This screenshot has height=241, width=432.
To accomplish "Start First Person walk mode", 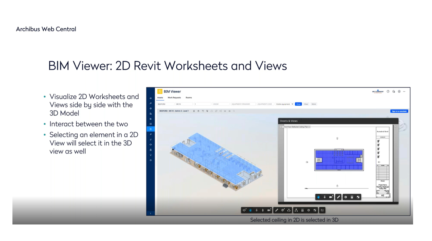I will click(x=263, y=210).
